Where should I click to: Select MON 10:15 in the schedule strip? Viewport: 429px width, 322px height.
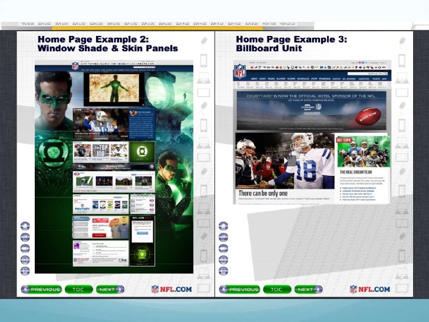pos(287,24)
